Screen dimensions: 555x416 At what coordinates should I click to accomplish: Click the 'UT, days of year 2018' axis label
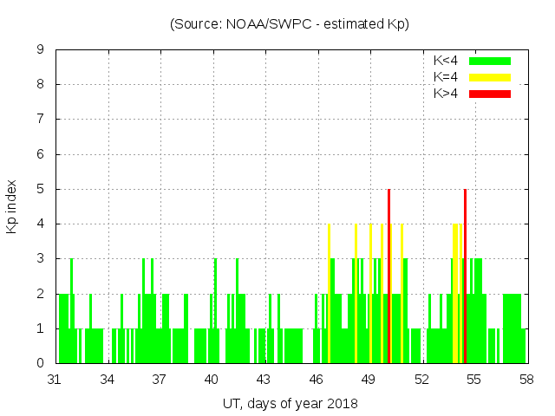pos(290,403)
